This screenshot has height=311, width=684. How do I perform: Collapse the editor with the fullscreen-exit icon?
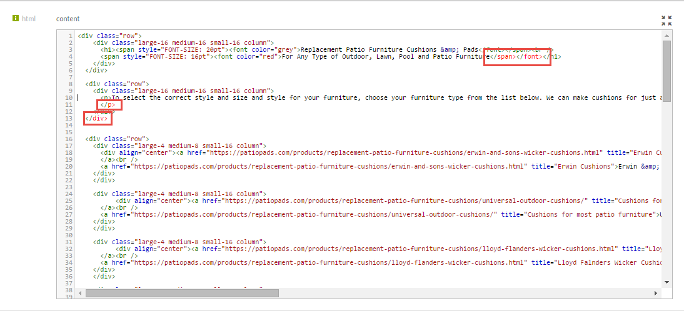pyautogui.click(x=666, y=20)
